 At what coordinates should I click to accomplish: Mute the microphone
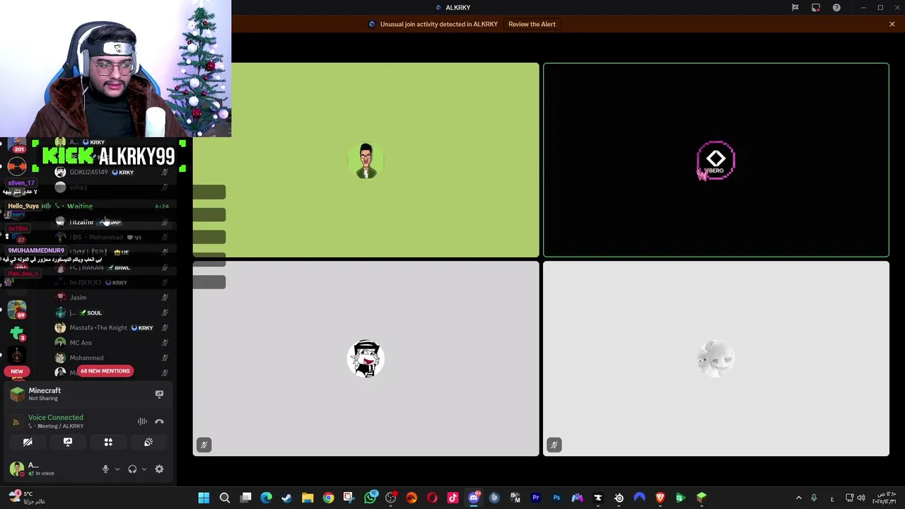click(105, 469)
